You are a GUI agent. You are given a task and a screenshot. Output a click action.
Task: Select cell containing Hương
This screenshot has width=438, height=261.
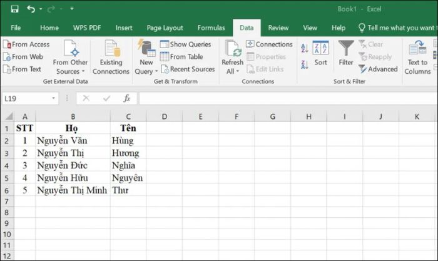[x=128, y=153]
